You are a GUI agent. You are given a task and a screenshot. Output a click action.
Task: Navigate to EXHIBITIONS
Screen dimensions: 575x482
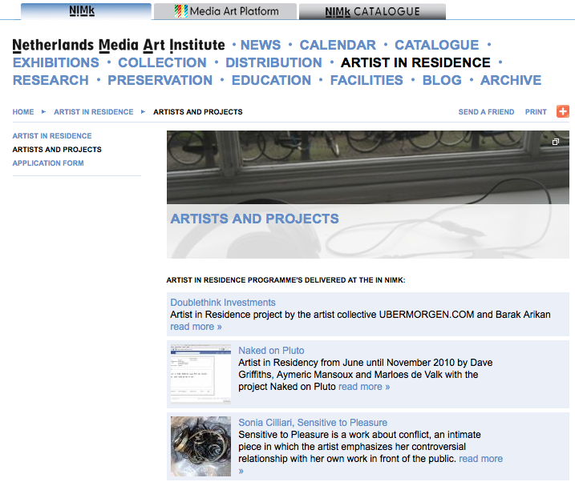pyautogui.click(x=56, y=62)
